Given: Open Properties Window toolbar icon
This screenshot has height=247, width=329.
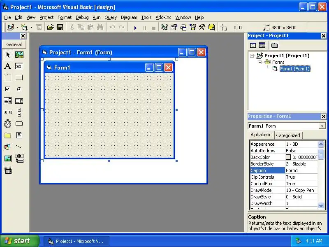Looking at the screenshot, I should (174, 27).
